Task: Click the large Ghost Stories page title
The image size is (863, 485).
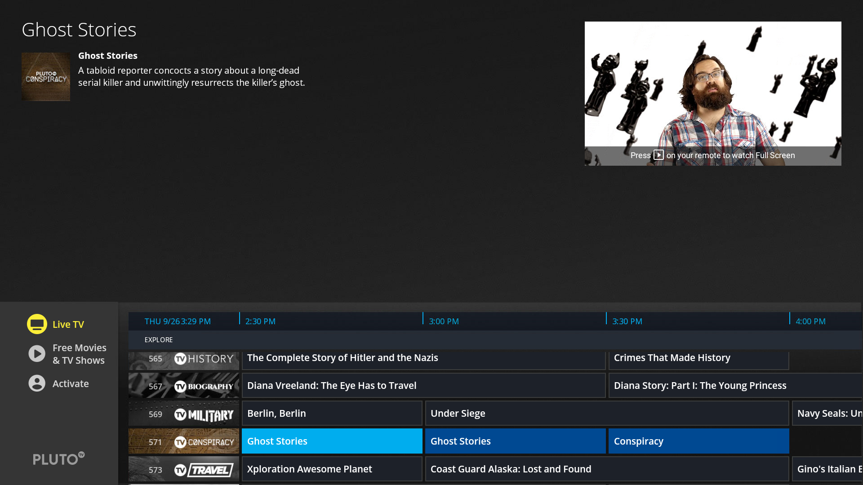Action: point(79,30)
